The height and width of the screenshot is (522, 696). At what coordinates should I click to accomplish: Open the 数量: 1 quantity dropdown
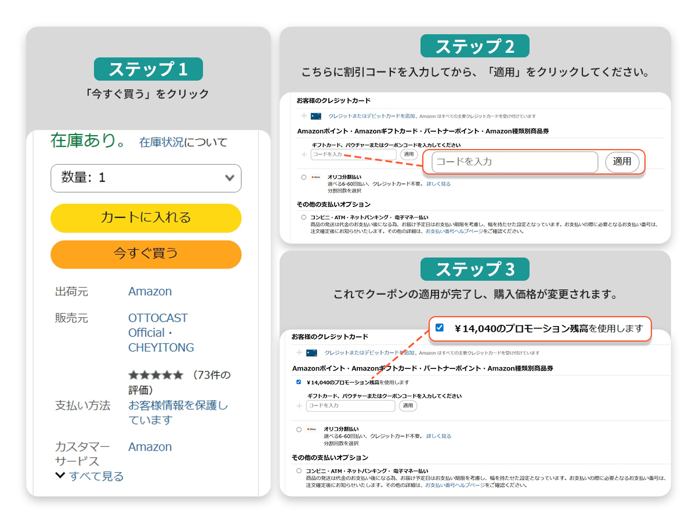(x=146, y=178)
